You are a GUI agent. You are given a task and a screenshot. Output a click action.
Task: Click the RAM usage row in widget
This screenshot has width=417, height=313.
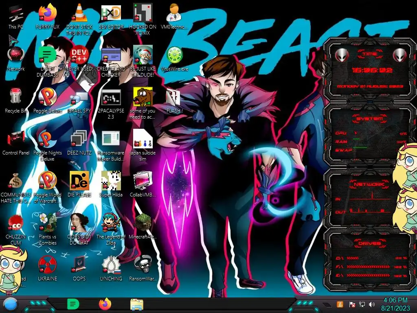tap(371, 141)
